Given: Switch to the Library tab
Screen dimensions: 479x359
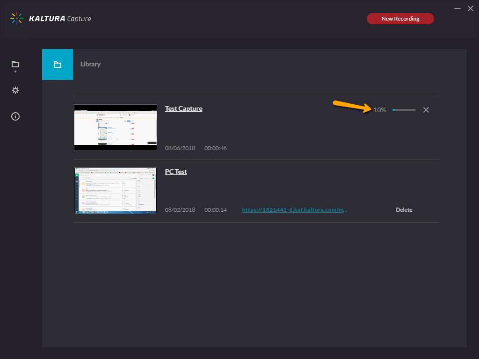Looking at the screenshot, I should click(x=90, y=64).
